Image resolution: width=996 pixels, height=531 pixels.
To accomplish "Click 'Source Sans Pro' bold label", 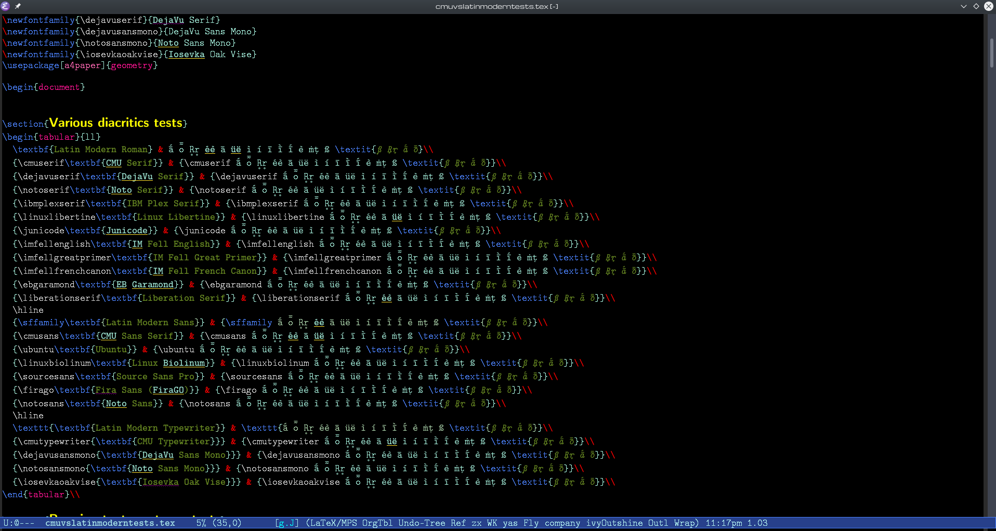I will 155,377.
